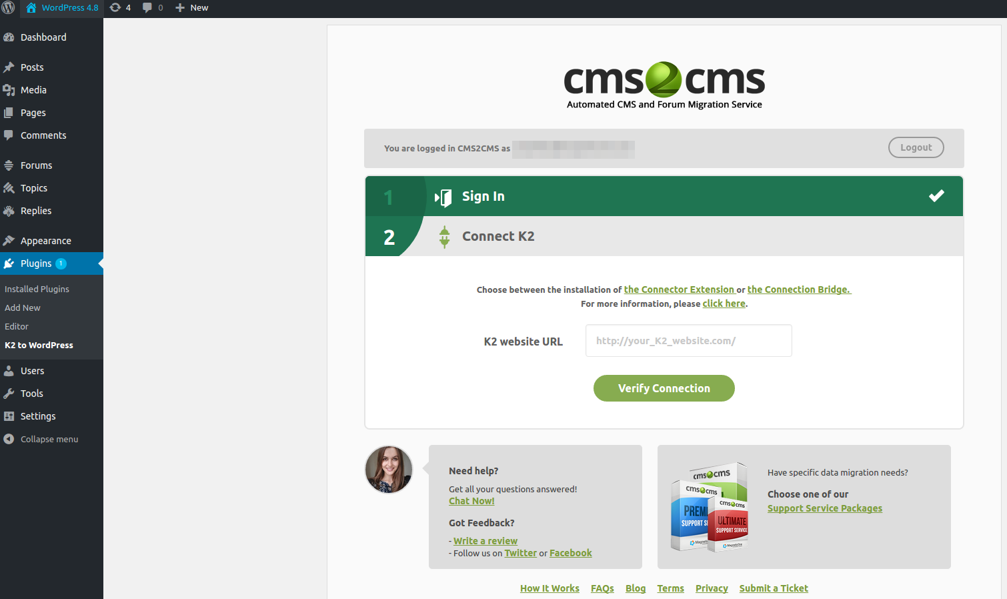Click the Collapse menu label
Viewport: 1007px width, 599px height.
pos(49,439)
